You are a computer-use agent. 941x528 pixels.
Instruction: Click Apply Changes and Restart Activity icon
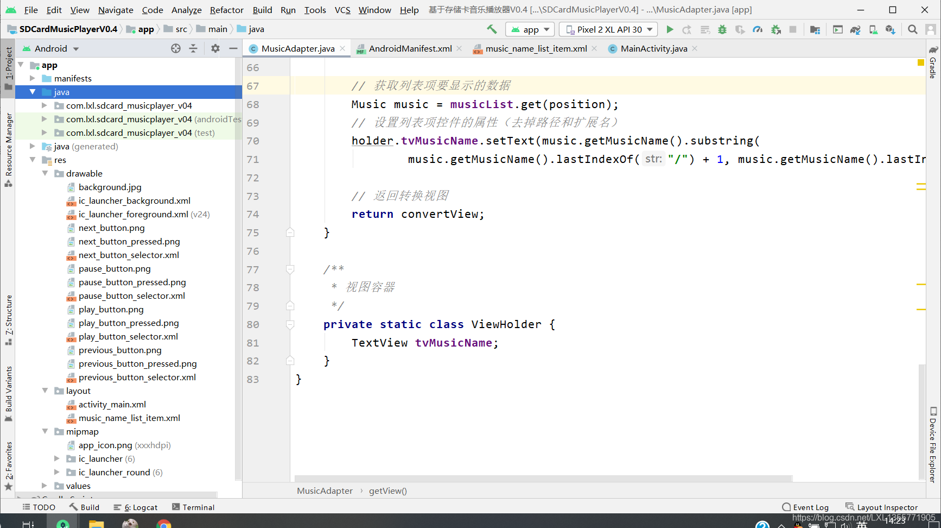coord(687,29)
